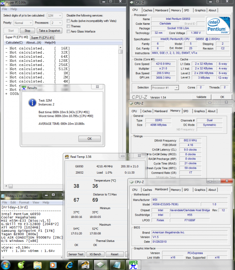235x270 pixels.
Task: Click Name field Intel Pentium G6950
Action: pos(178,19)
